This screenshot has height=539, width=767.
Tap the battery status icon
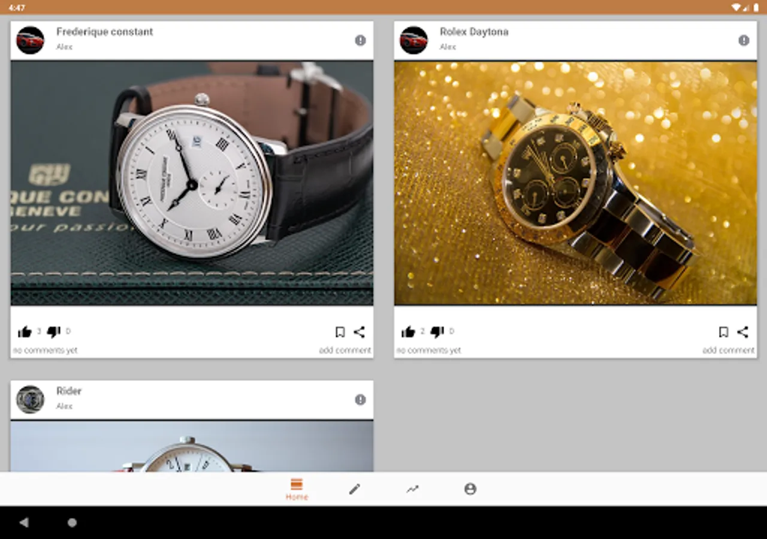757,7
